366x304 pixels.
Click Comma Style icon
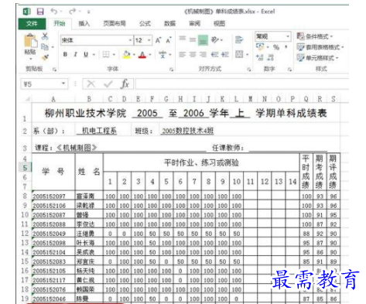coord(286,46)
